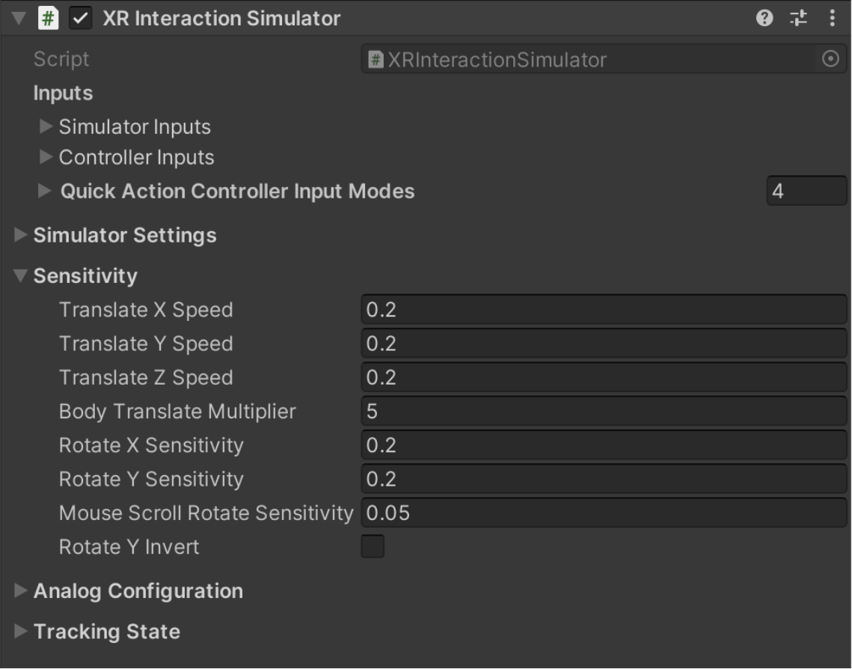Click the Translate Y Speed label
Screen dimensions: 852x669
[146, 343]
